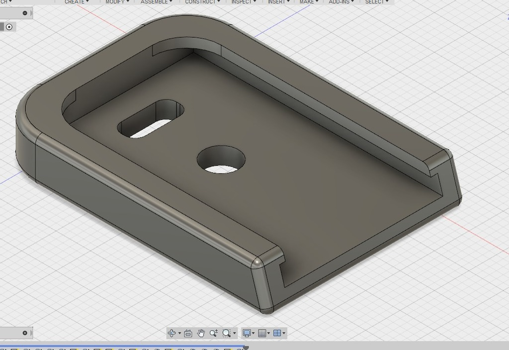Viewport: 509px width, 350px height.
Task: Use the Zoom Window tool
Action: pos(226,333)
